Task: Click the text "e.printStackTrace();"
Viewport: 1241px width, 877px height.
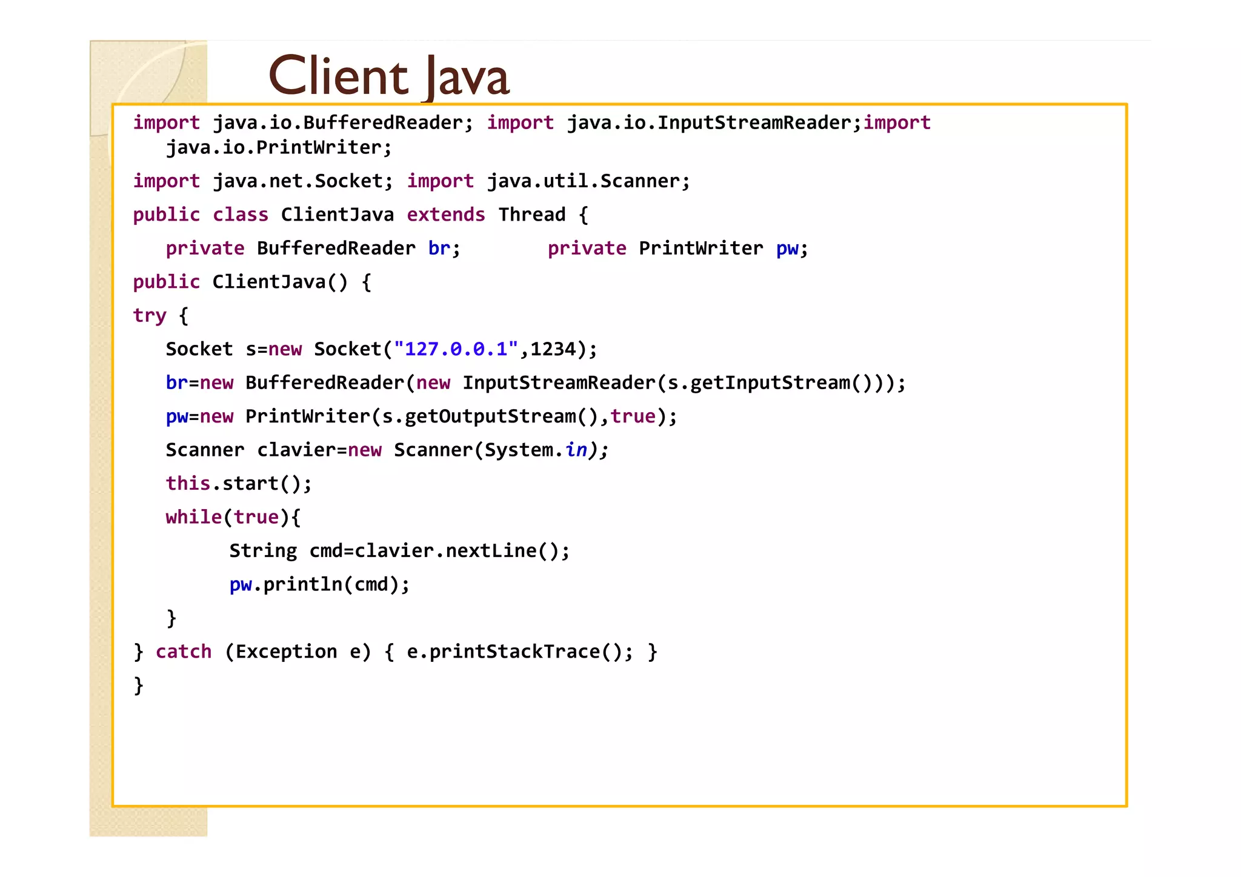Action: coord(520,652)
